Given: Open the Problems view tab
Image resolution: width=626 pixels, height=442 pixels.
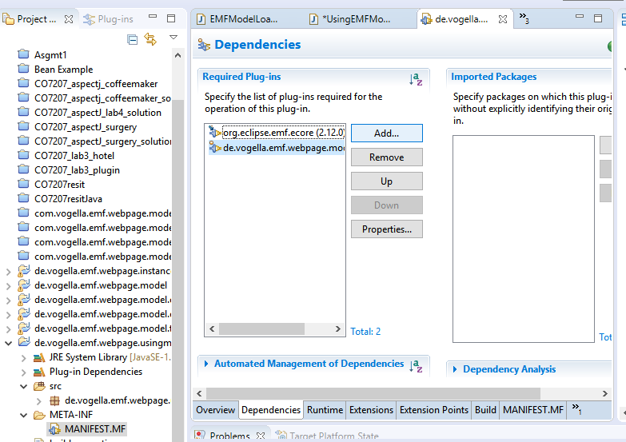Looking at the screenshot, I should (229, 436).
